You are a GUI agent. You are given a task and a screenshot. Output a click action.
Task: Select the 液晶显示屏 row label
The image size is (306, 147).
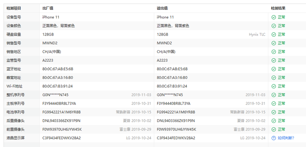tap(15, 138)
